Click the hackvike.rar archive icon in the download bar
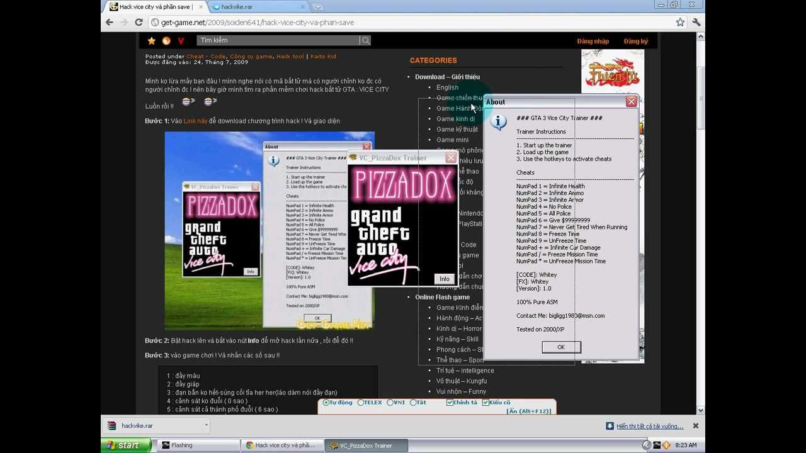The height and width of the screenshot is (453, 806). [111, 426]
